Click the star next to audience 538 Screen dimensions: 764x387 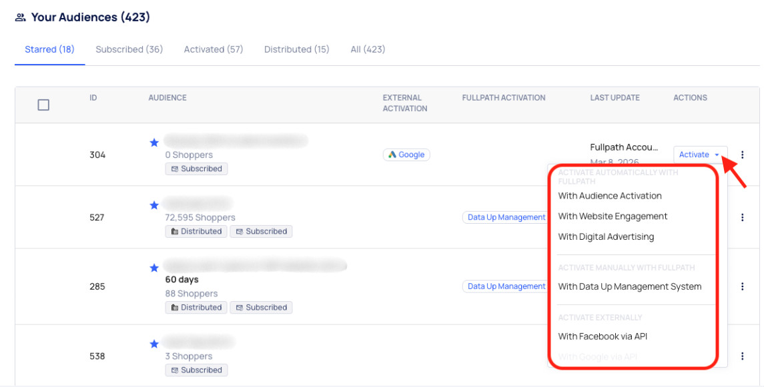click(154, 344)
